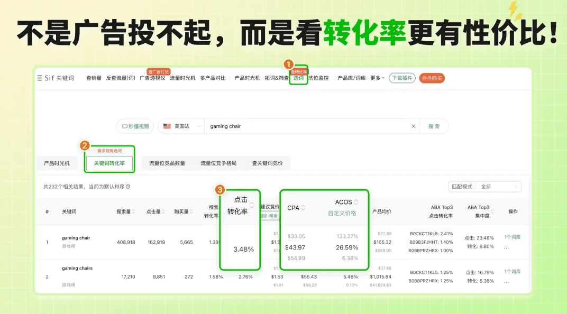567x314 pixels.
Task: Click the 会员购买 button
Action: pos(434,78)
